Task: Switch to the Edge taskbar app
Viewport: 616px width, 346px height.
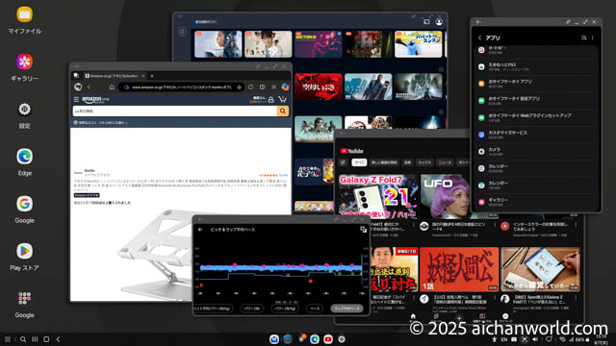Action: click(315, 339)
